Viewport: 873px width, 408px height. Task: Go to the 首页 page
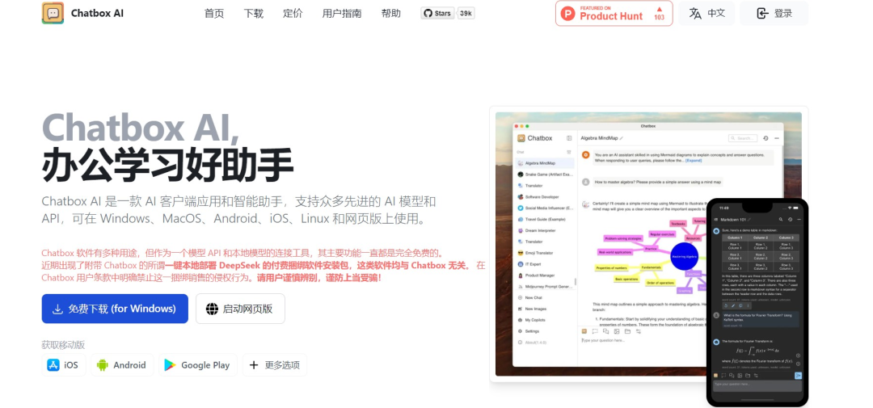(x=214, y=14)
